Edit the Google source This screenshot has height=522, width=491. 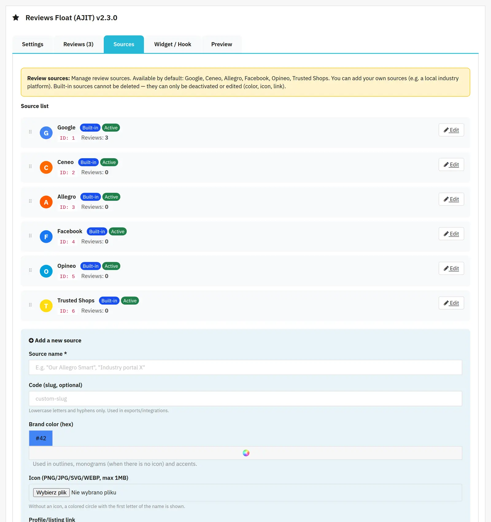[451, 130]
